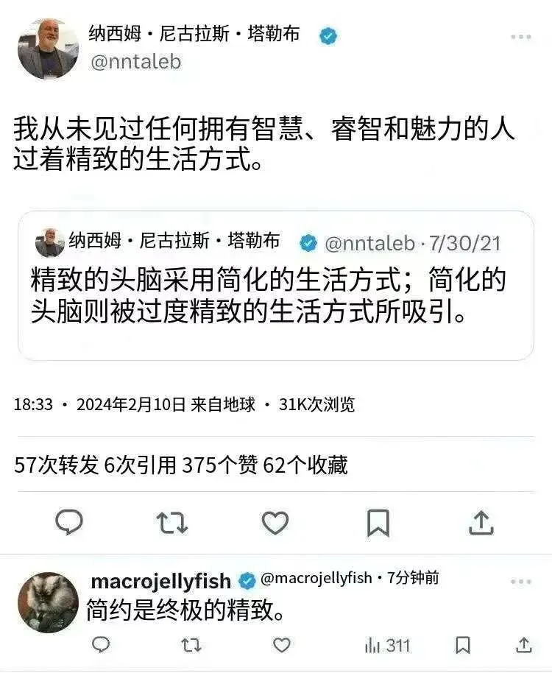View the list of 57次转发 retweets
552x673 pixels.
coord(56,465)
